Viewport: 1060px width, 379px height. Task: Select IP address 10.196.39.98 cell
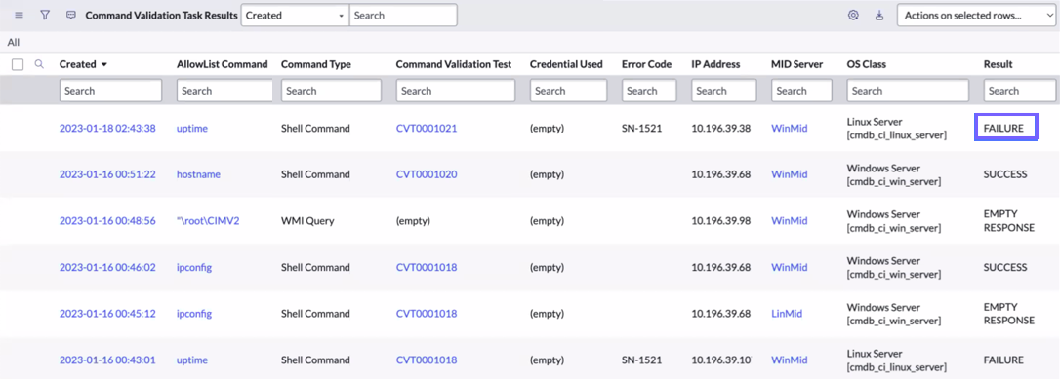(x=720, y=220)
